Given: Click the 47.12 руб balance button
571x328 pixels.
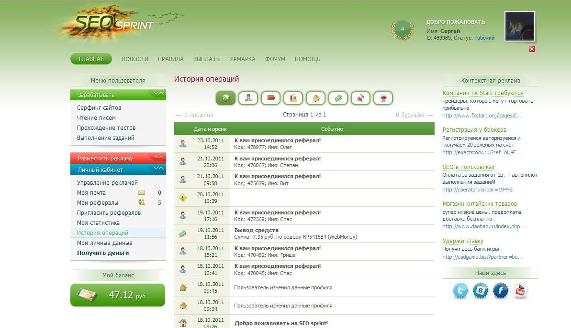Looking at the screenshot, I should (118, 295).
